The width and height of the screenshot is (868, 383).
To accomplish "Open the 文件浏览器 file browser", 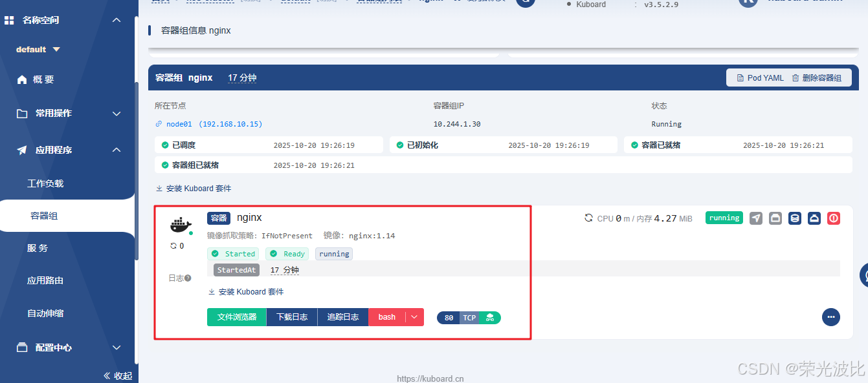I will (237, 317).
